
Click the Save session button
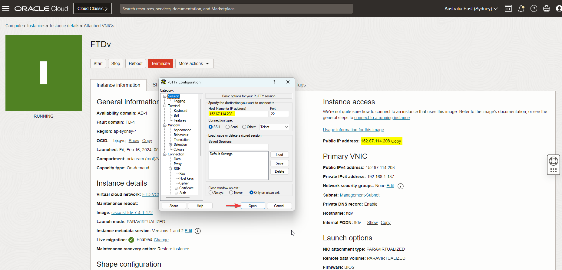tap(279, 163)
